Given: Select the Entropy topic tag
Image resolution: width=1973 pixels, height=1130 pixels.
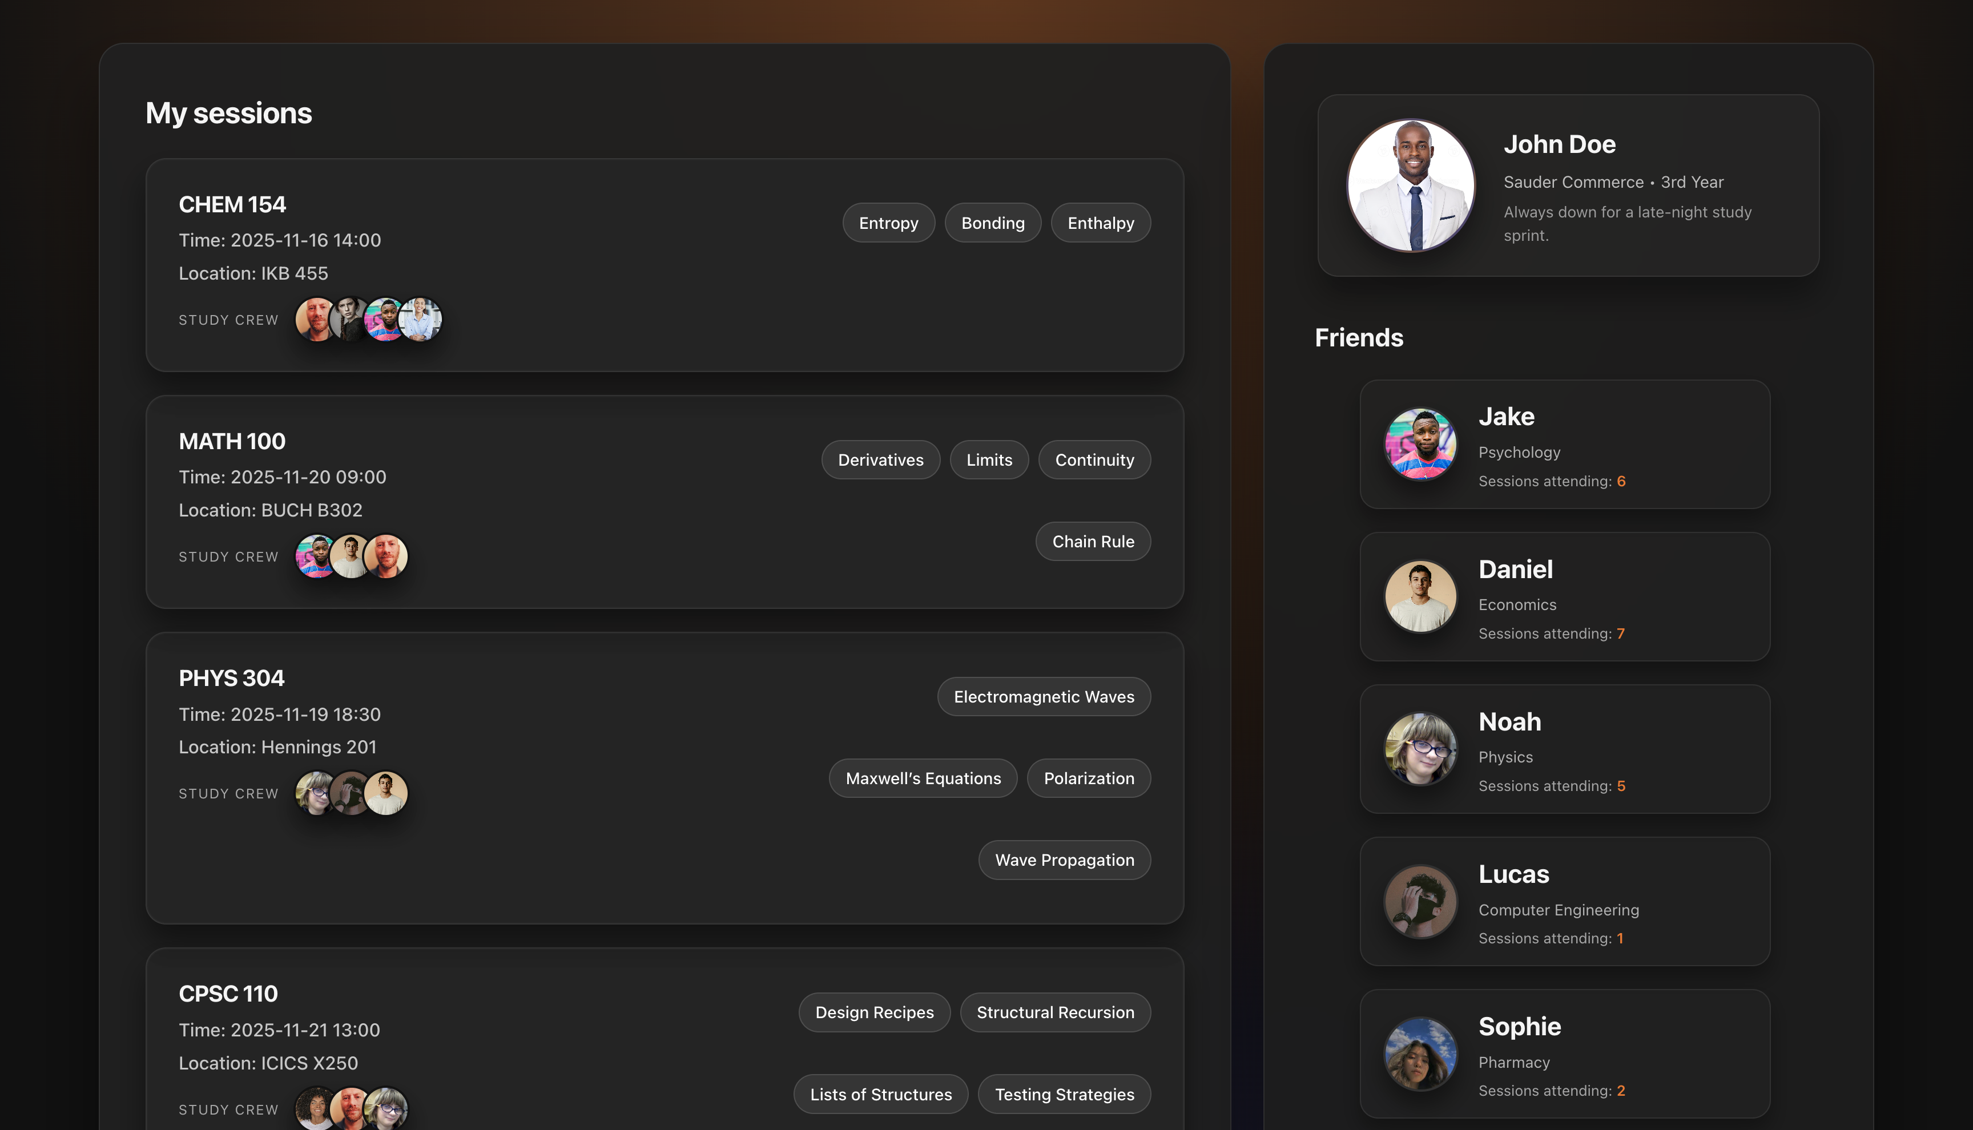Looking at the screenshot, I should click(888, 223).
